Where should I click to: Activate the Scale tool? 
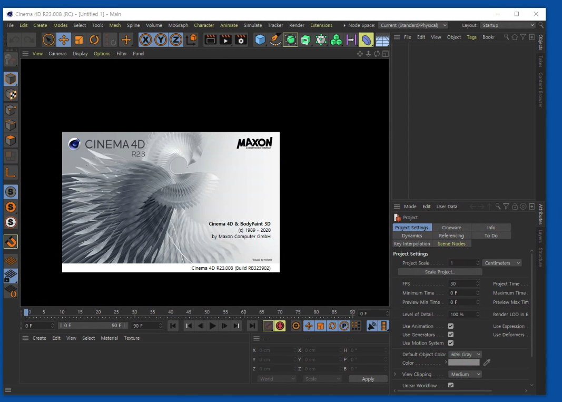point(79,40)
